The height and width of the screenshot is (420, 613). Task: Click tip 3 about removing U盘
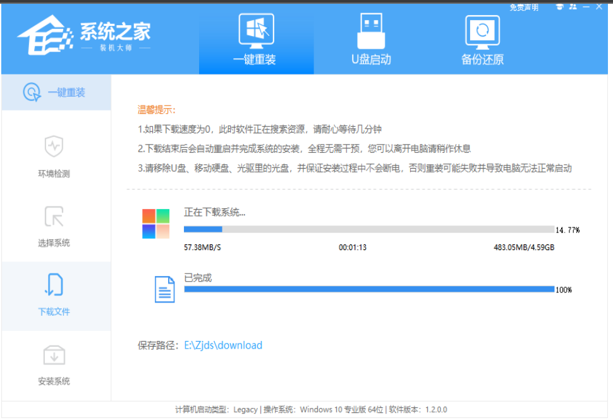tap(355, 169)
